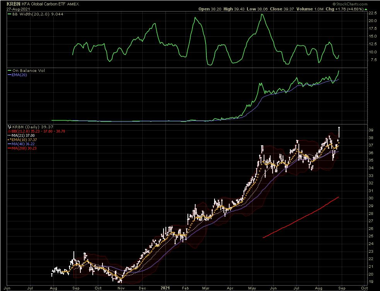Click the 30 price axis label
This screenshot has width=380, height=291.
371,198
